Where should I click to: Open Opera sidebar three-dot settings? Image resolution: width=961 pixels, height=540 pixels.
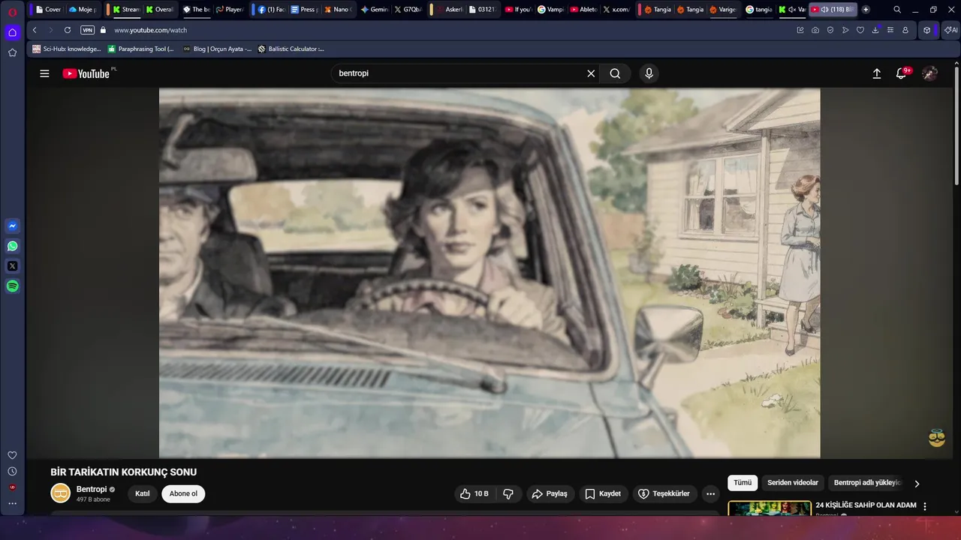coord(12,503)
